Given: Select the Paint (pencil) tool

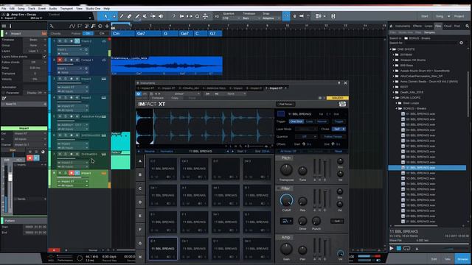Looking at the screenshot, I should click(137, 16).
